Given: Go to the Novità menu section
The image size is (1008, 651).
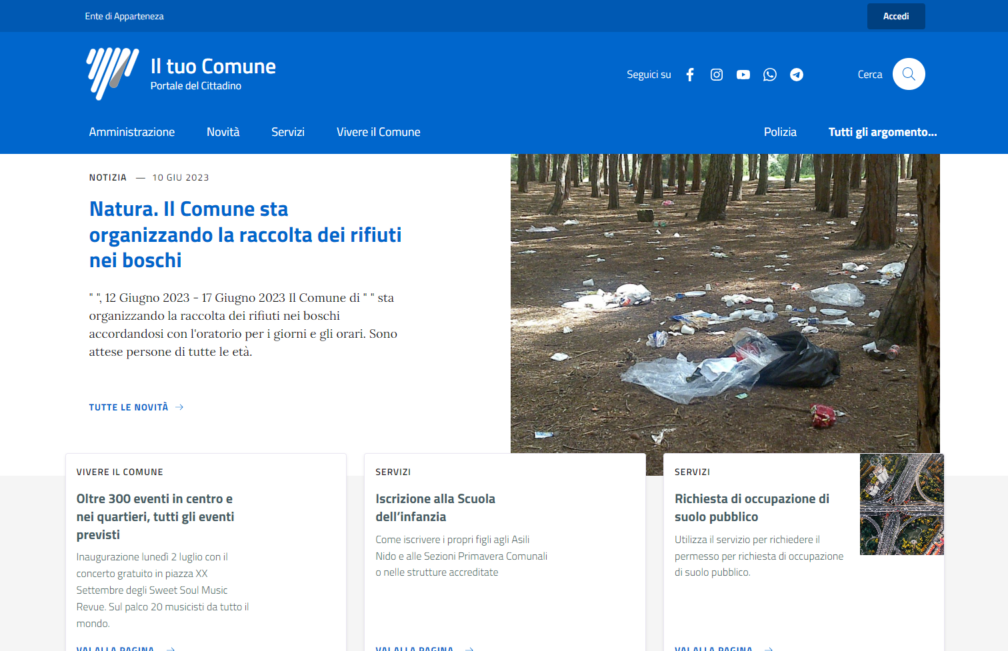Looking at the screenshot, I should pos(223,132).
